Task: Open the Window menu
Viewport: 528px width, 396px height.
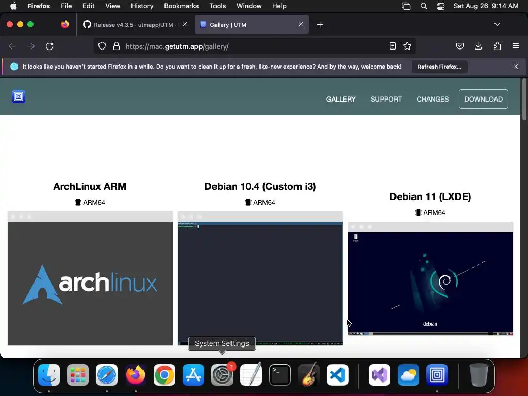Action: pos(249,6)
